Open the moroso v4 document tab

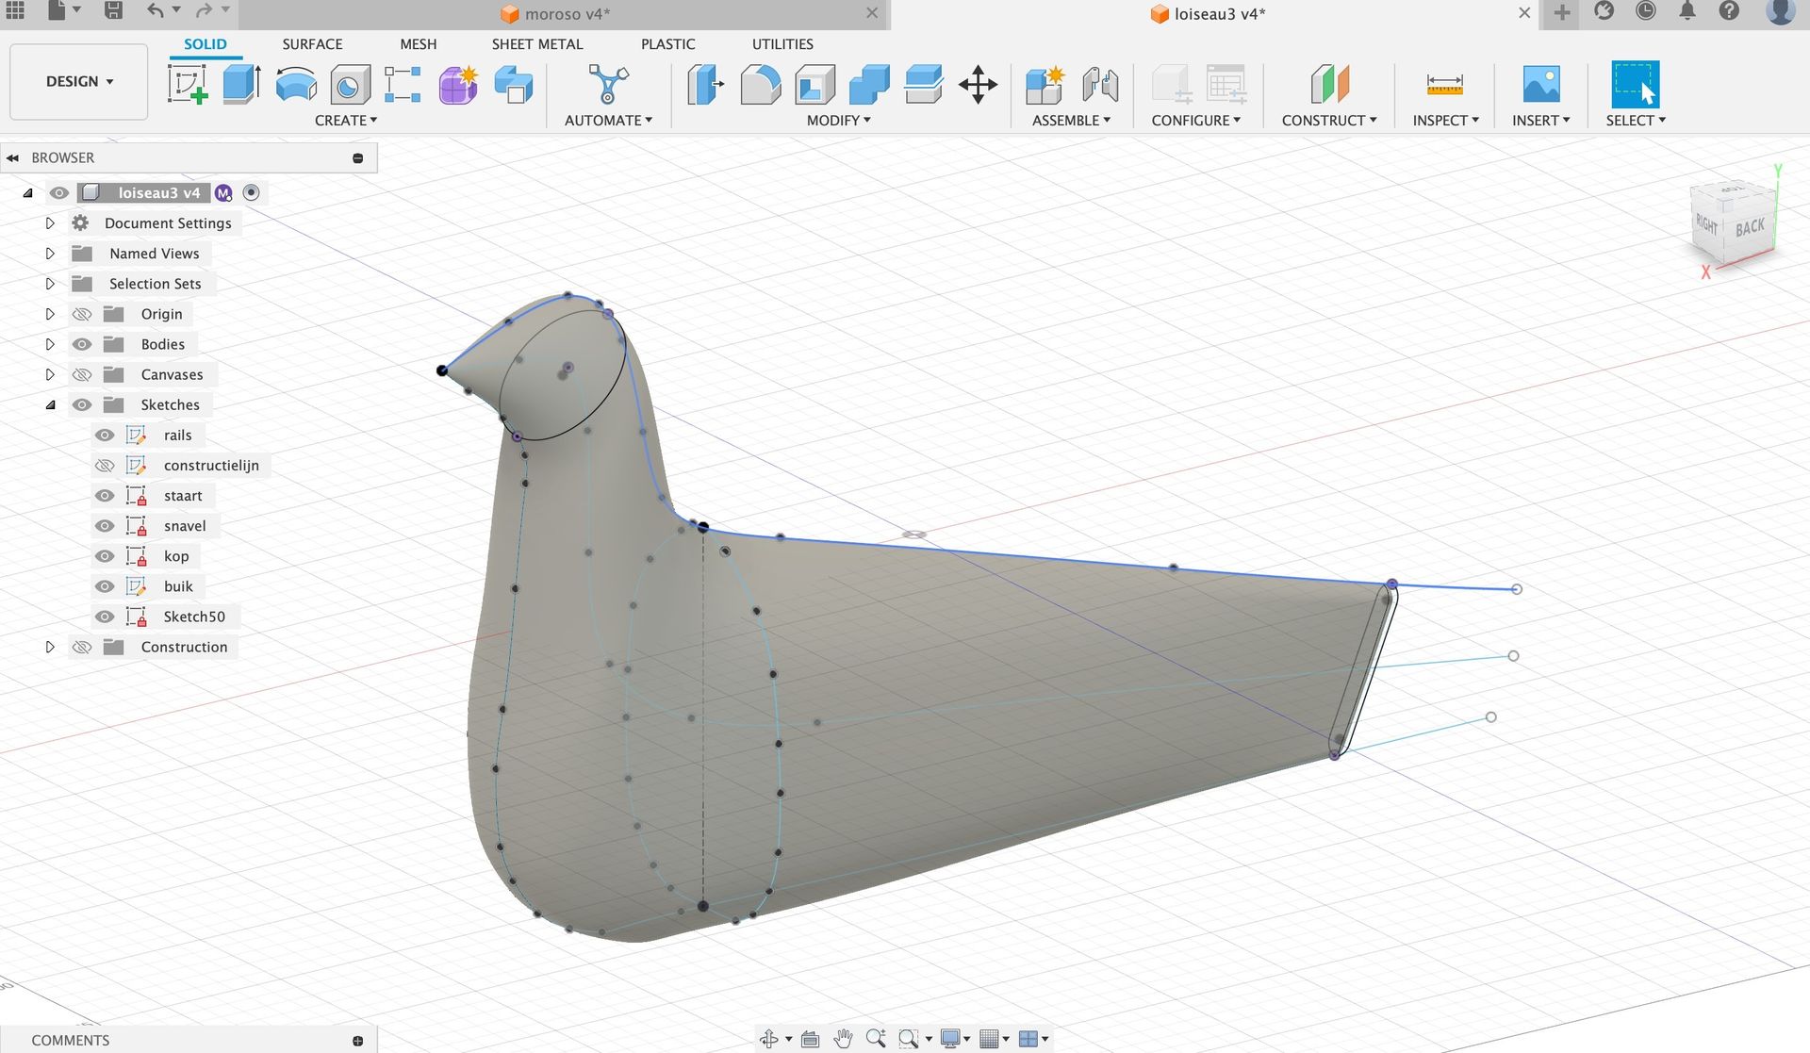(566, 14)
